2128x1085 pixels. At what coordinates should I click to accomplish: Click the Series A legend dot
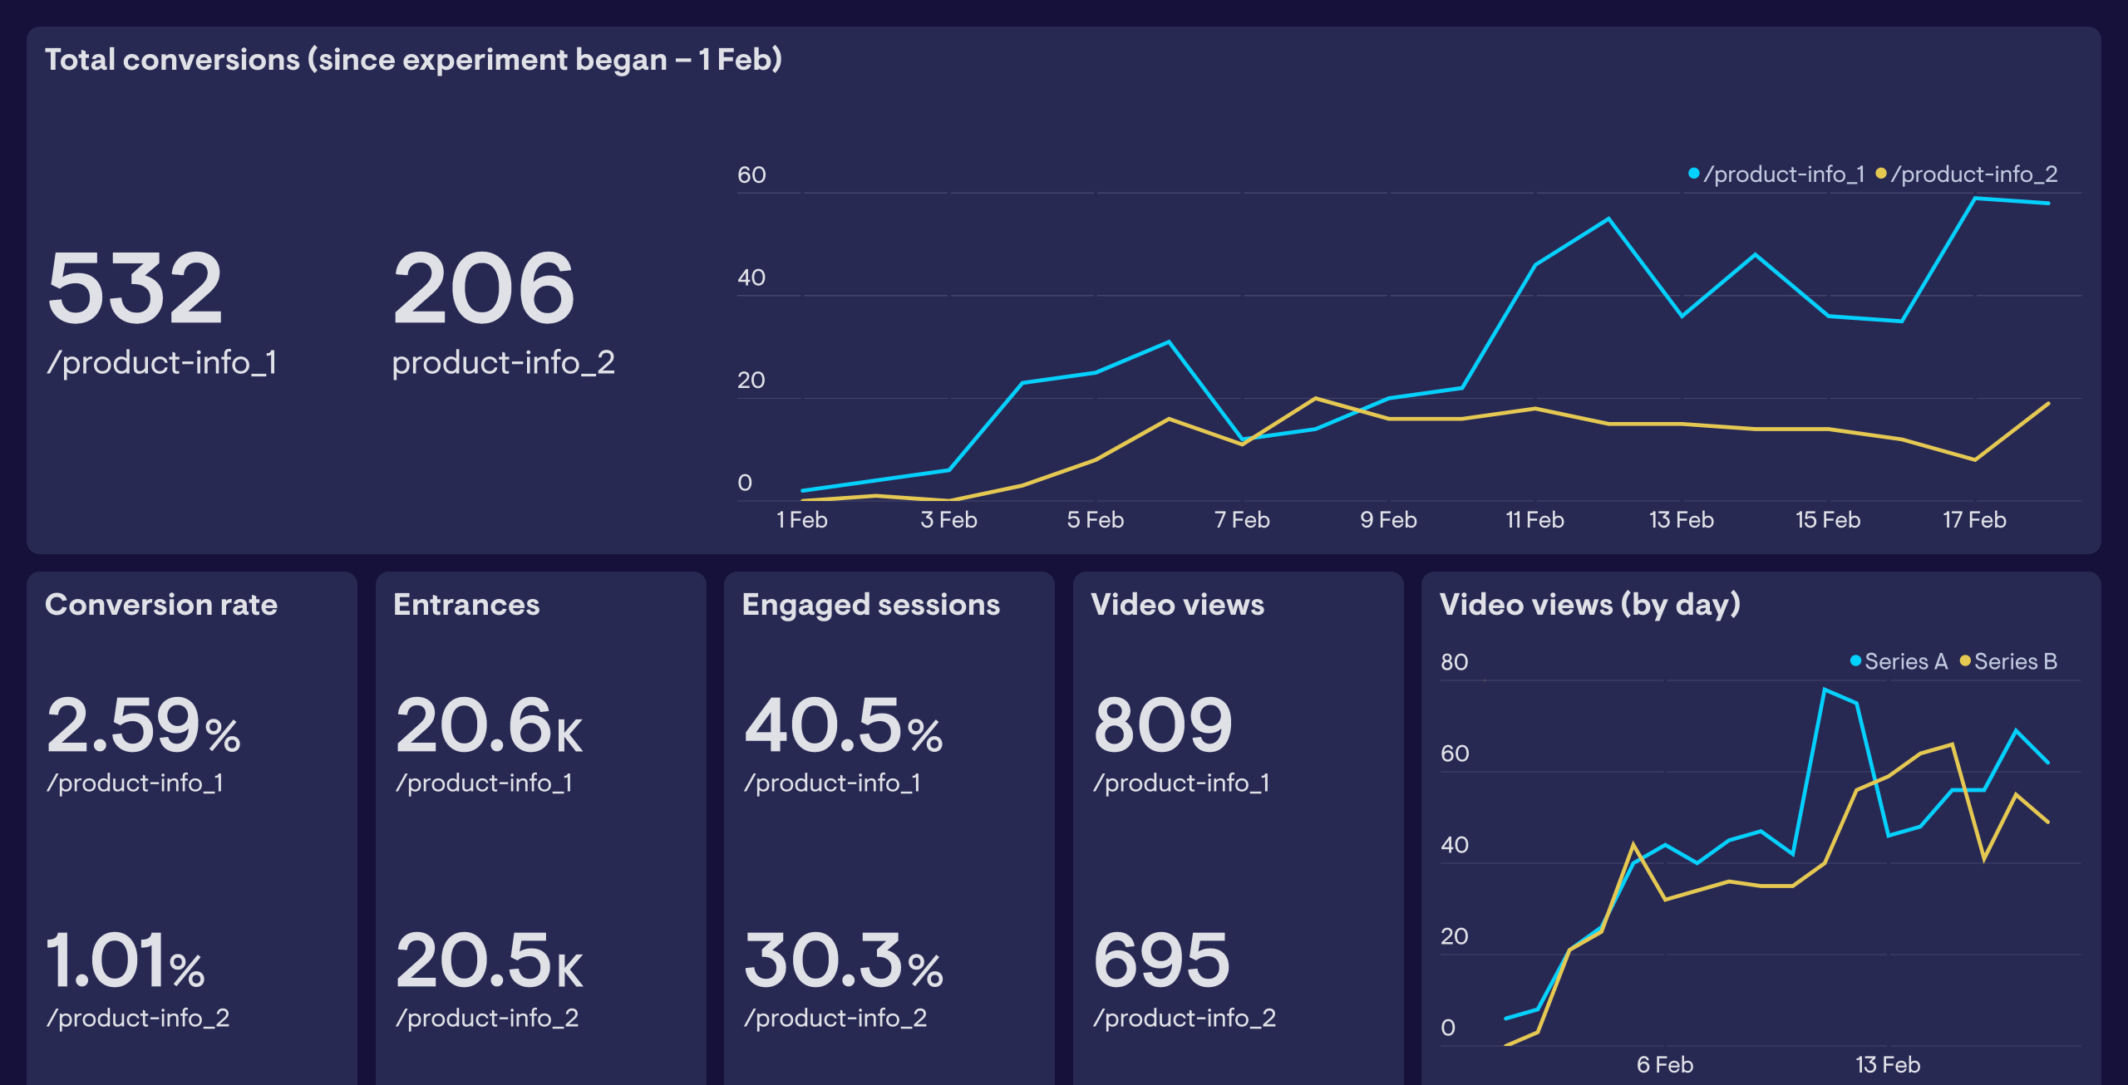[x=1855, y=661]
